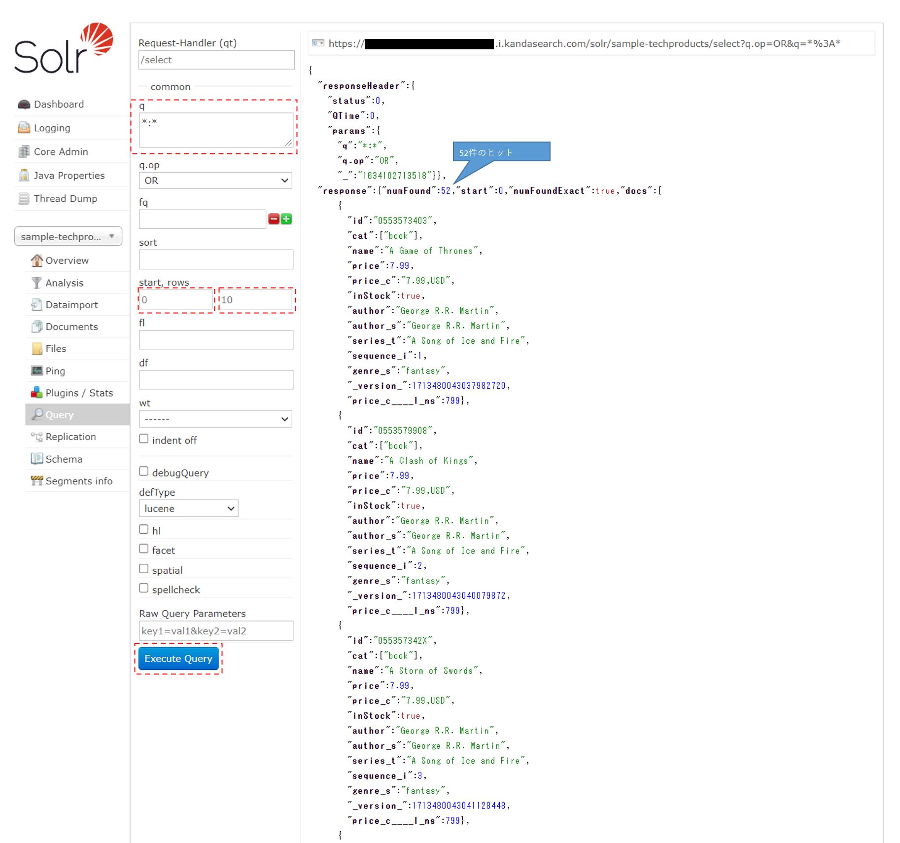The width and height of the screenshot is (900, 843).
Task: Open the Schema page link
Action: click(64, 459)
